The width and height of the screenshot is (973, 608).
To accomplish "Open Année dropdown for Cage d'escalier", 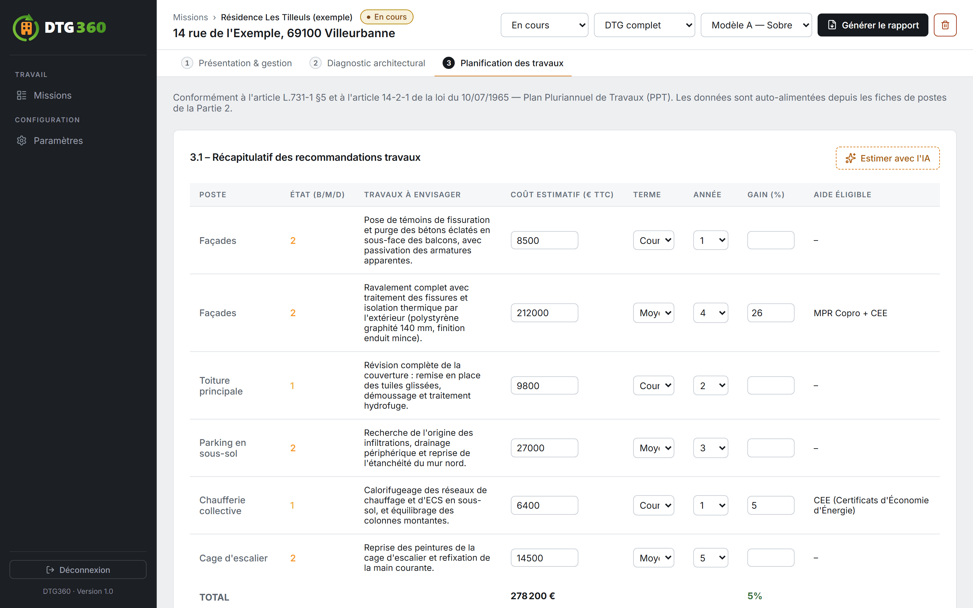I will click(x=710, y=558).
